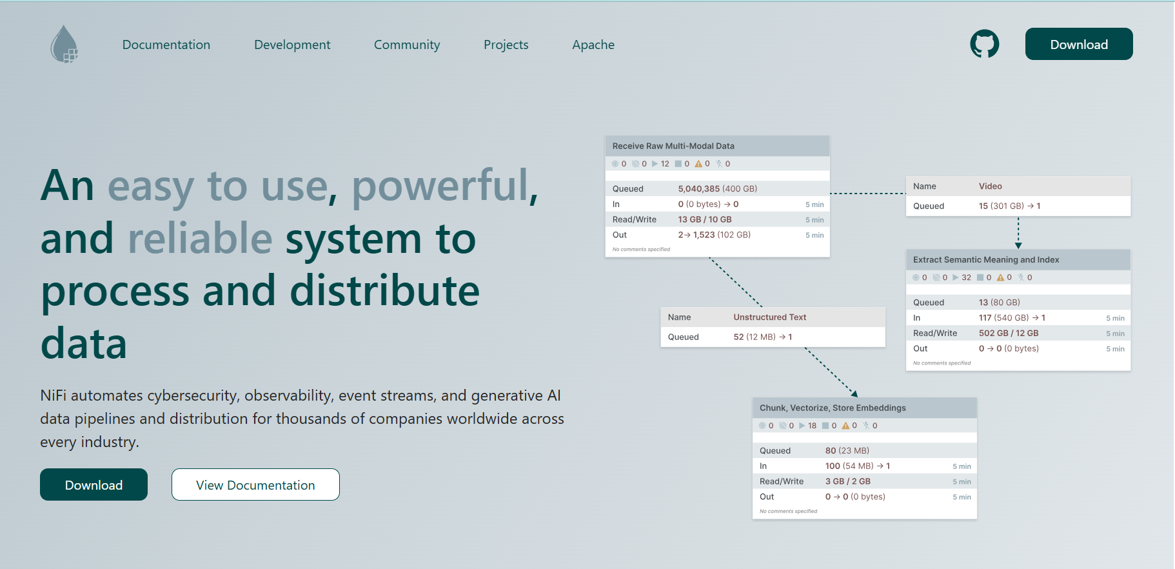
Task: Click disabled icon in Extract Semantic Meaning card
Action: click(1021, 277)
